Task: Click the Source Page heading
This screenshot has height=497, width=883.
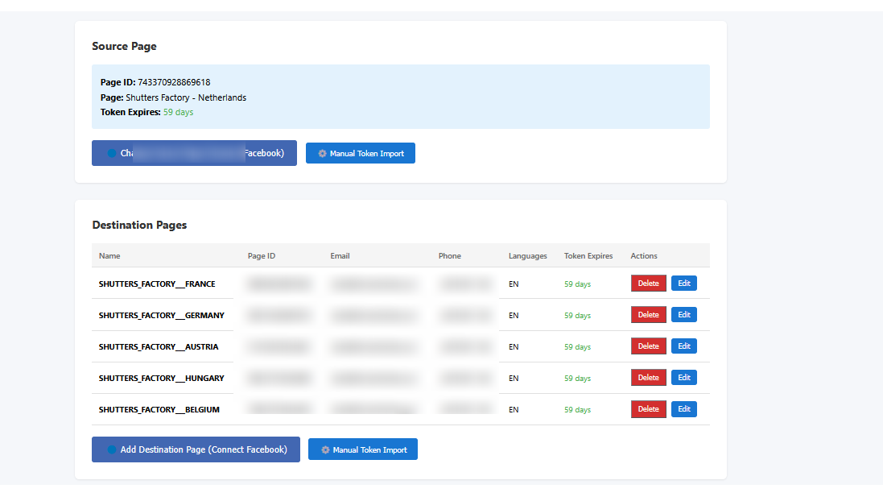Action: point(125,46)
